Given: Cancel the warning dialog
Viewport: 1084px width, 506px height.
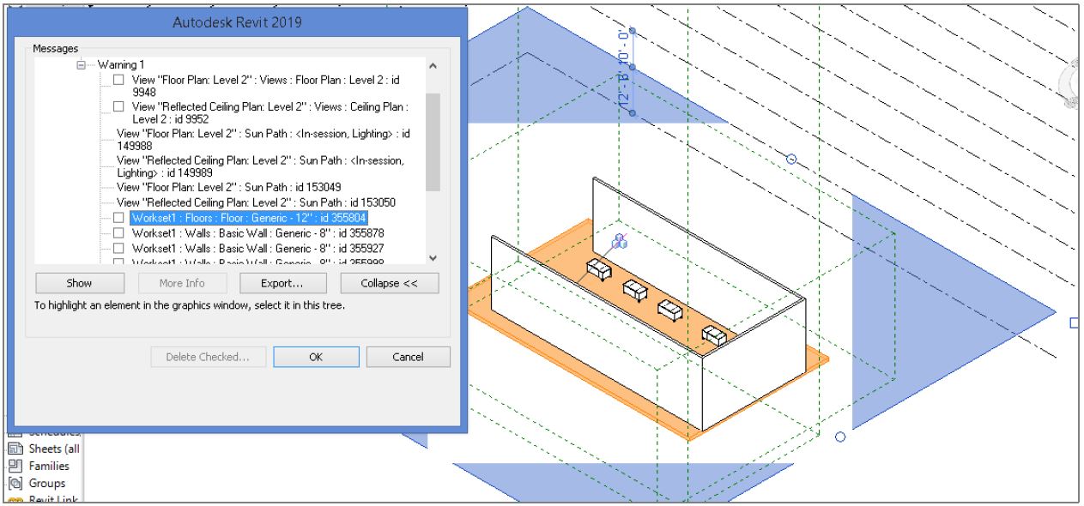Looking at the screenshot, I should click(408, 357).
